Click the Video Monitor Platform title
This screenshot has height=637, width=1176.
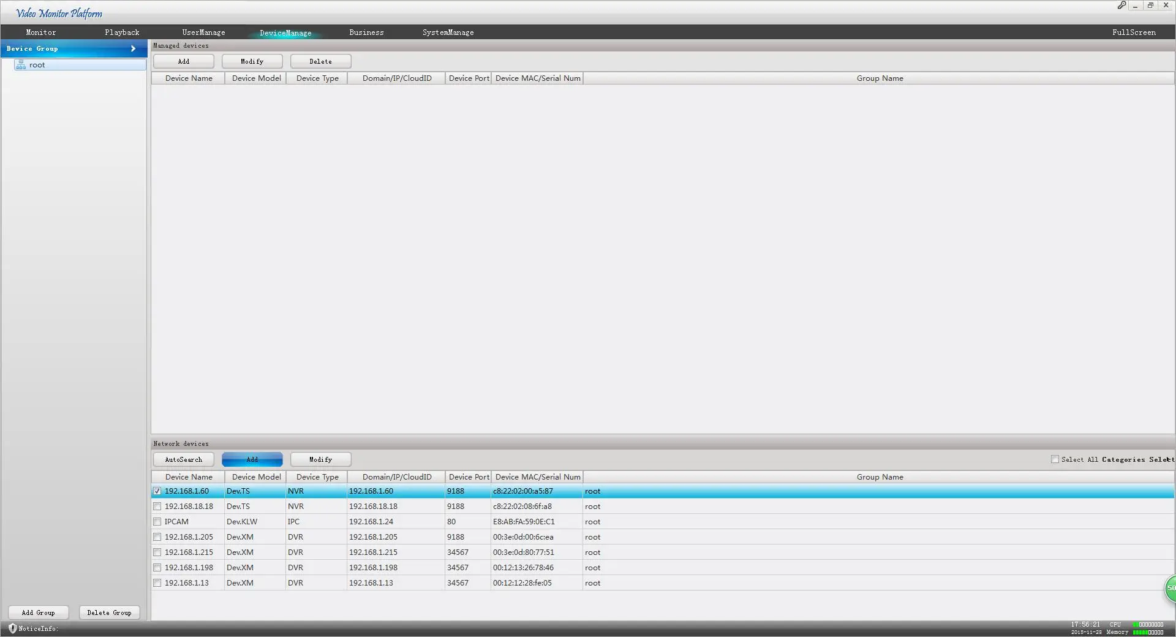(x=59, y=13)
